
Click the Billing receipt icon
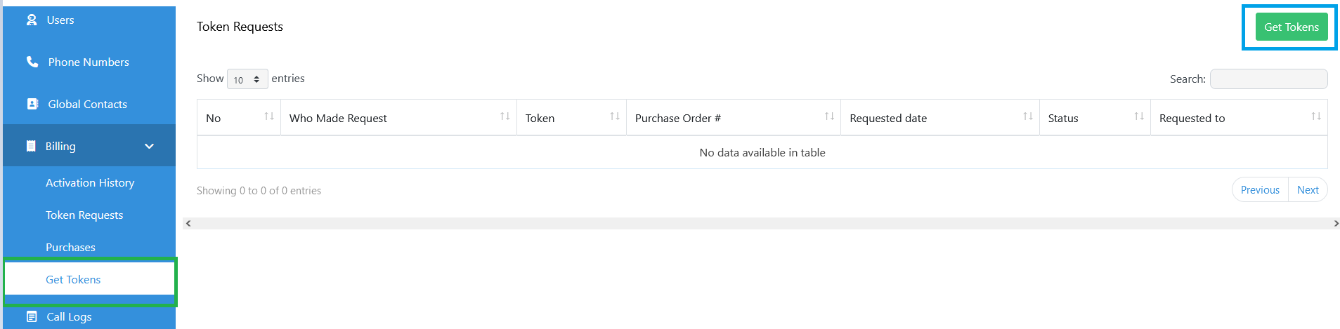point(31,146)
